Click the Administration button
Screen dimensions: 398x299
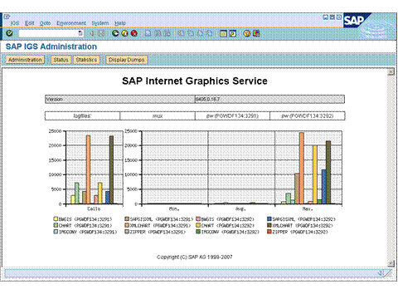click(x=25, y=60)
